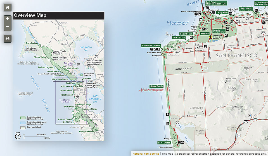Viewport: 268px width, 156px height.
Task: Click Marin Headlands in the Overview Map
Action: coord(60,79)
